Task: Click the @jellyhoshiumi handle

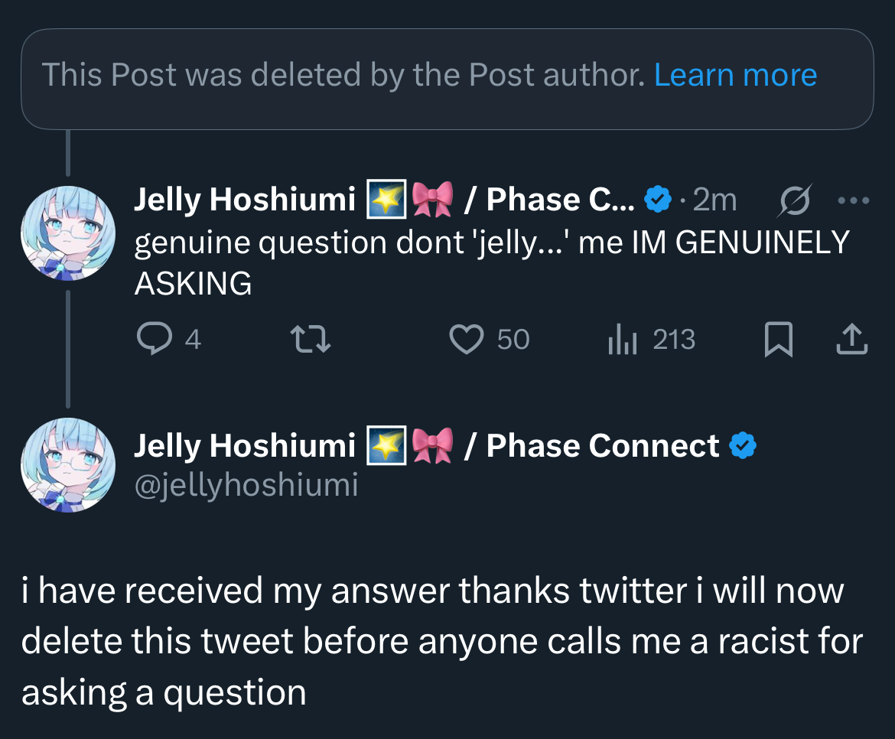Action: [246, 485]
